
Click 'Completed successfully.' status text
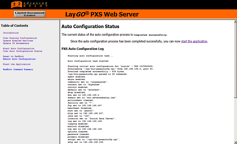150,35
